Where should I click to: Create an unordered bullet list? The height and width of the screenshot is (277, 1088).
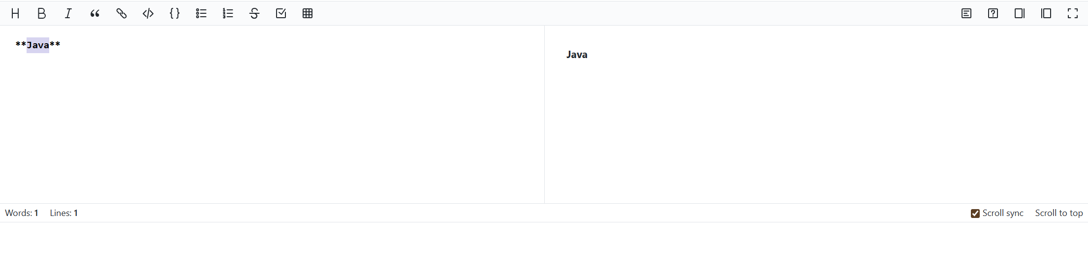pos(201,14)
